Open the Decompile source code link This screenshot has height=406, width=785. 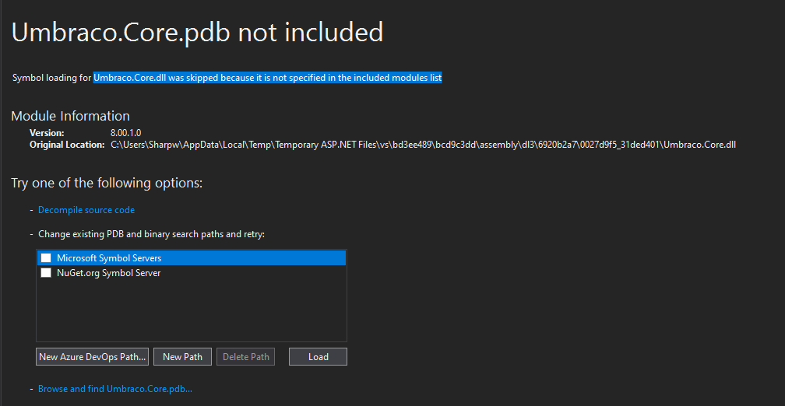pos(86,210)
